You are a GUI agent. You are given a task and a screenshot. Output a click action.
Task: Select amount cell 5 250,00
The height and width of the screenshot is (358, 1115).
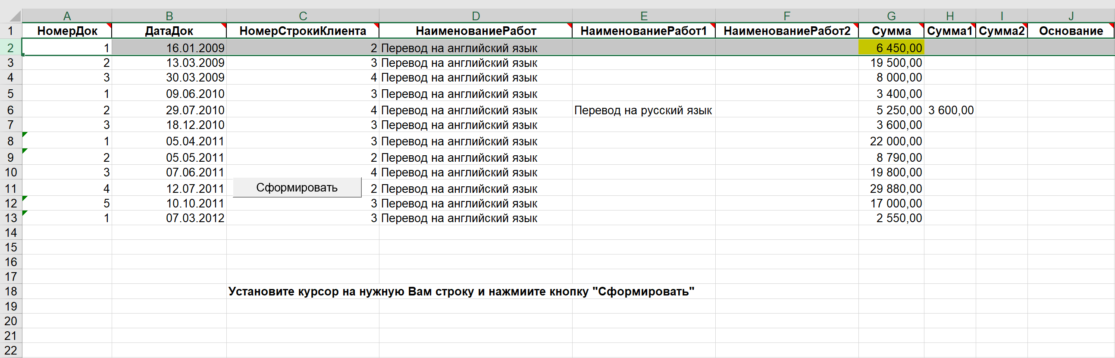pos(891,110)
